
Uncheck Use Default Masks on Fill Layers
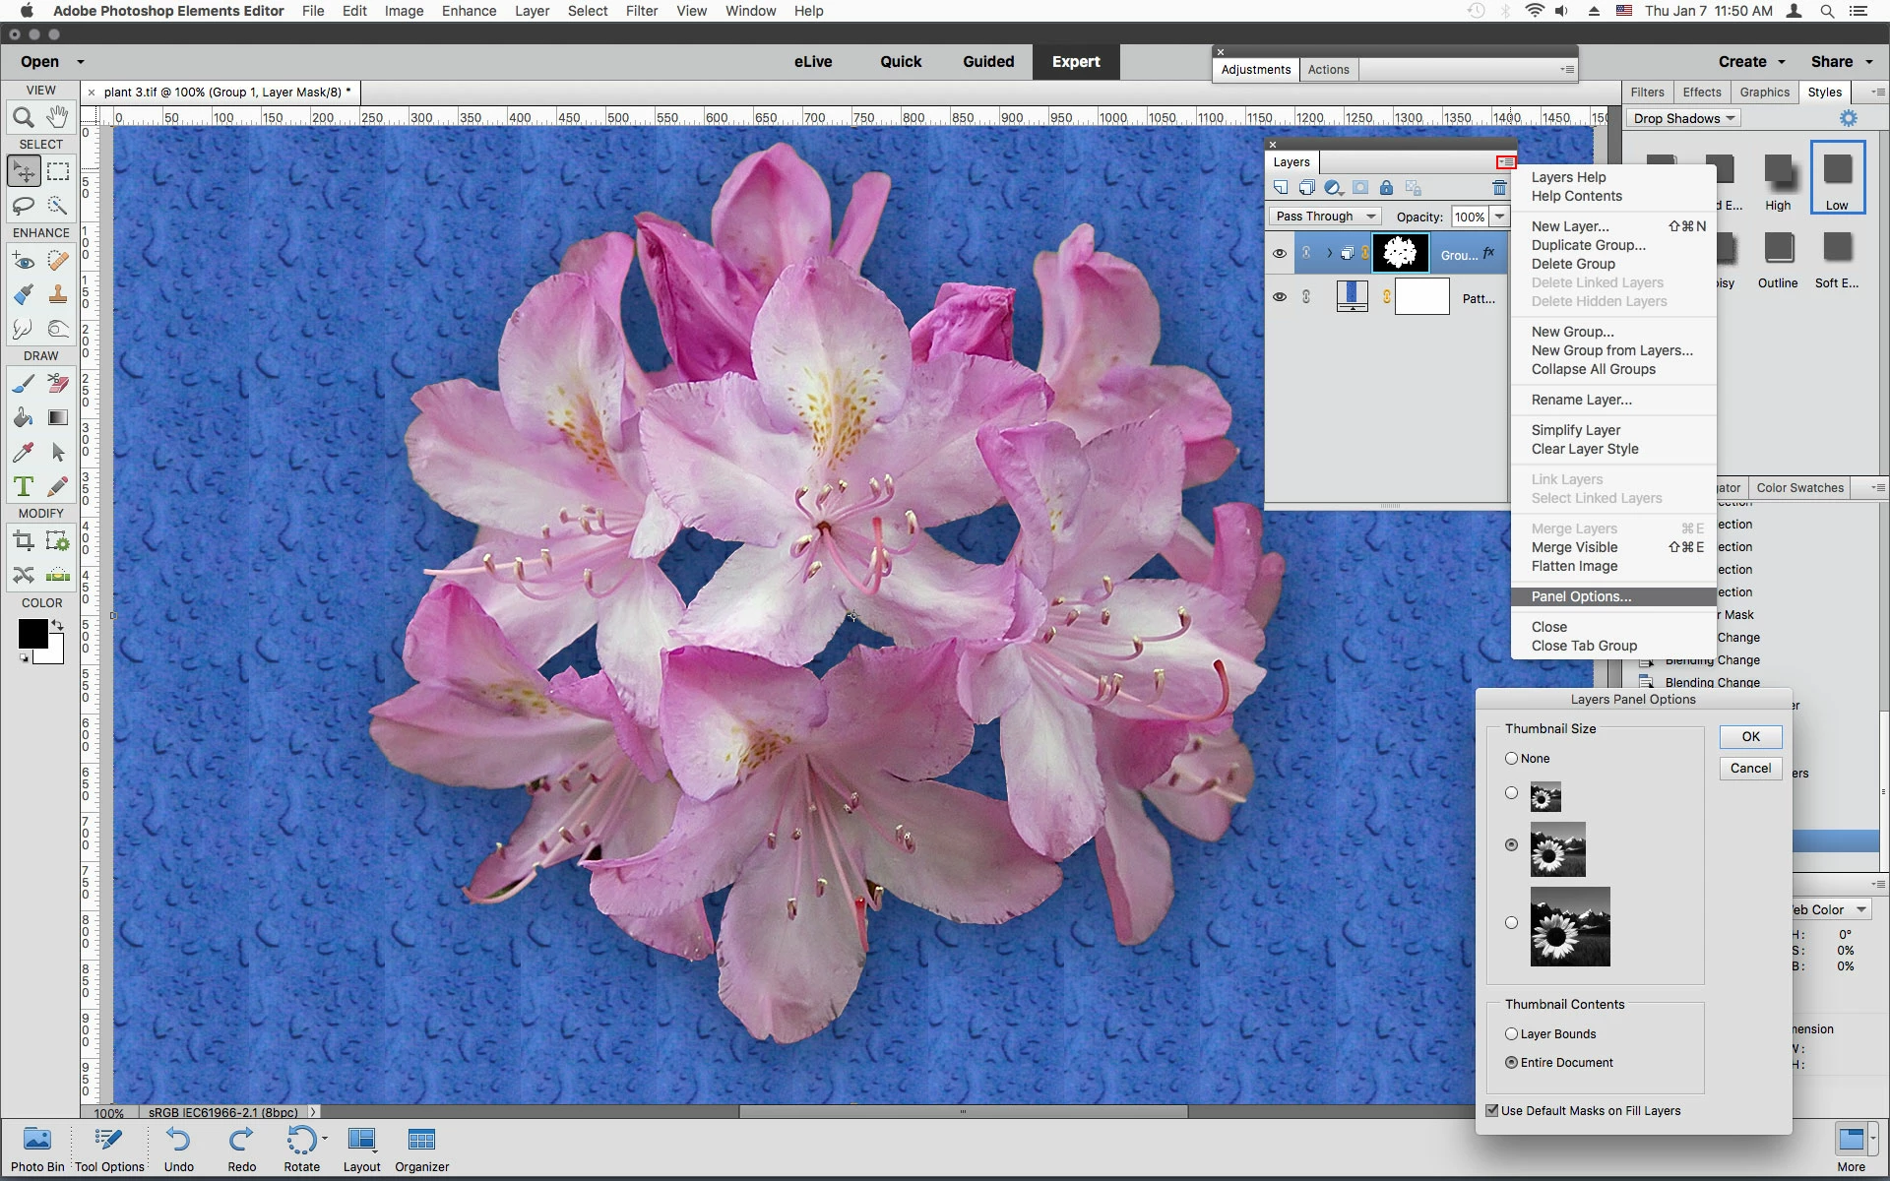[x=1492, y=1111]
